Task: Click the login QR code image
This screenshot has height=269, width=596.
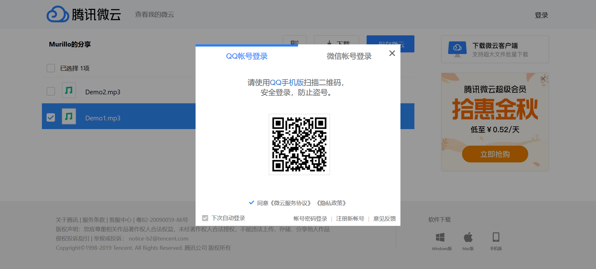Action: pos(299,145)
